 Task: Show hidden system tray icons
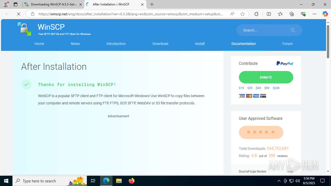(279, 181)
